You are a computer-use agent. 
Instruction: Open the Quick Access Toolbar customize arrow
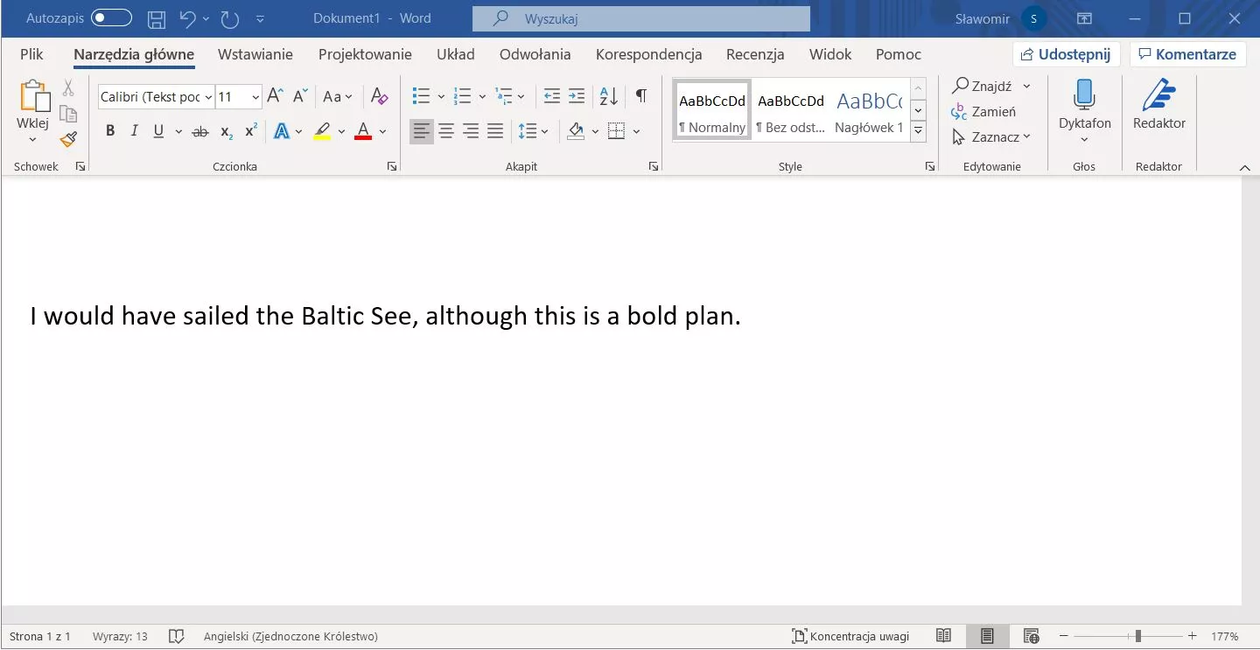coord(260,18)
